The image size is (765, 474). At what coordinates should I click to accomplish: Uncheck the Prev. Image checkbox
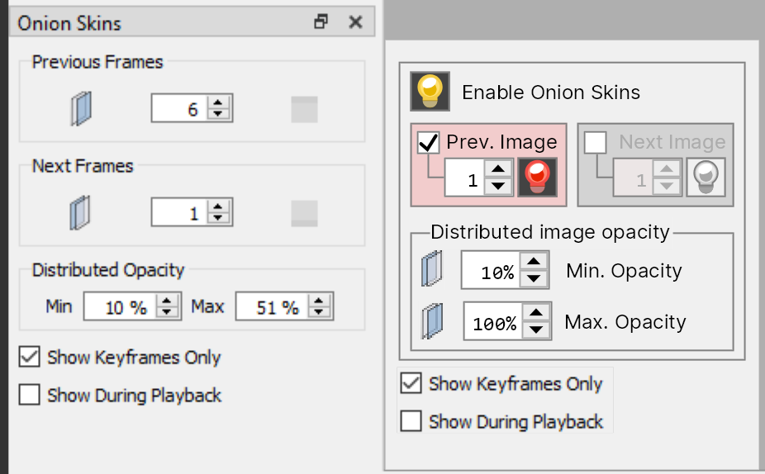click(x=429, y=142)
